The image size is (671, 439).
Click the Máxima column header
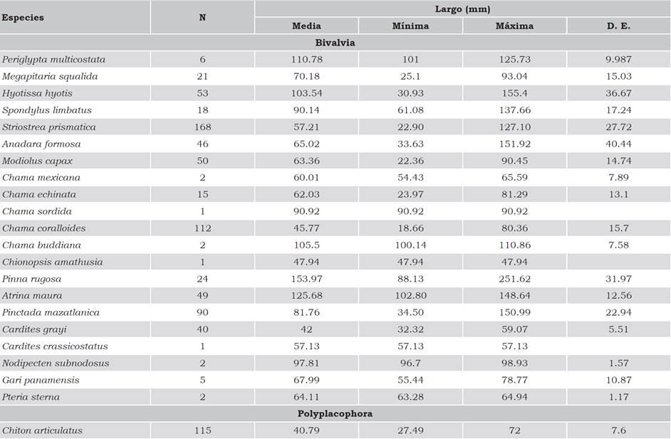514,26
